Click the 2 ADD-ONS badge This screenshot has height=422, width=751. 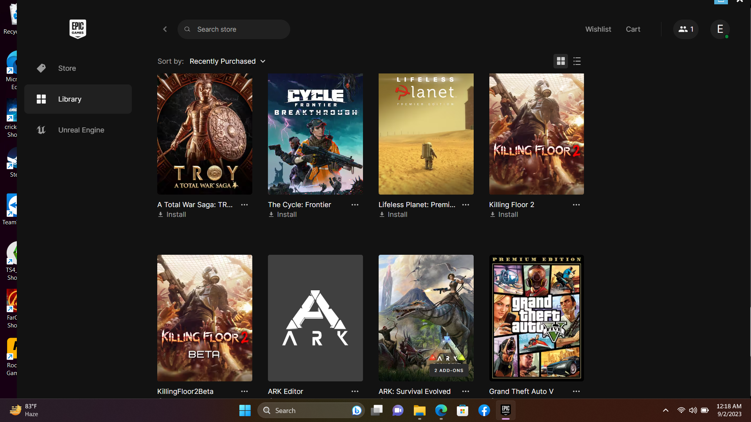pyautogui.click(x=449, y=370)
